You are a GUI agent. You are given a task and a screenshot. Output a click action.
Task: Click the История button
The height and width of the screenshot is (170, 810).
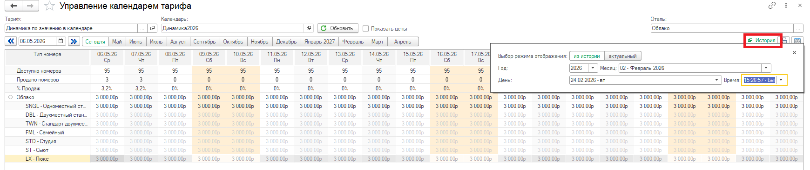(763, 40)
